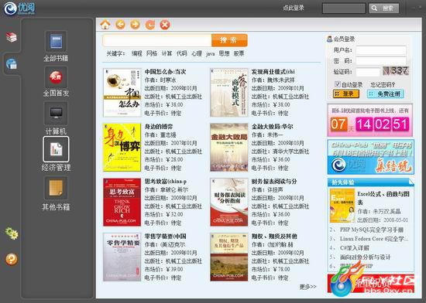This screenshot has width=426, height=303.
Task: Click the title bar search box
Action: 344,9
